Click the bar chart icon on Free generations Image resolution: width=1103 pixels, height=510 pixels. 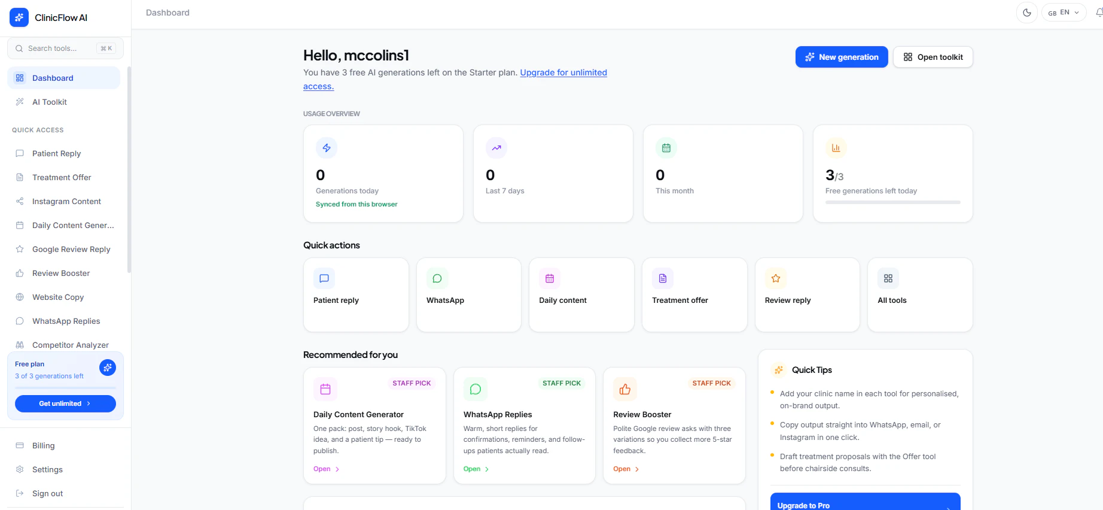[836, 148]
